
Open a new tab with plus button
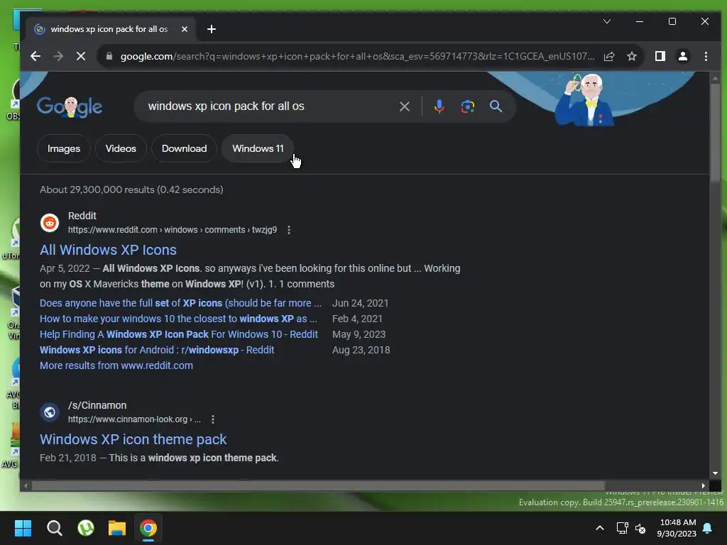coord(212,29)
